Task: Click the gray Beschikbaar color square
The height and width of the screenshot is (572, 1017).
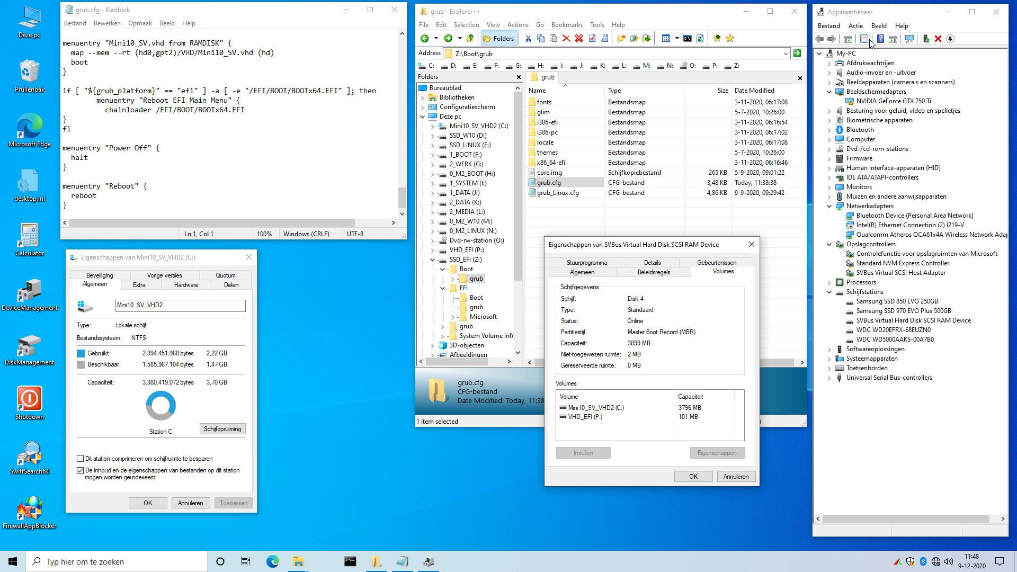Action: coord(81,364)
